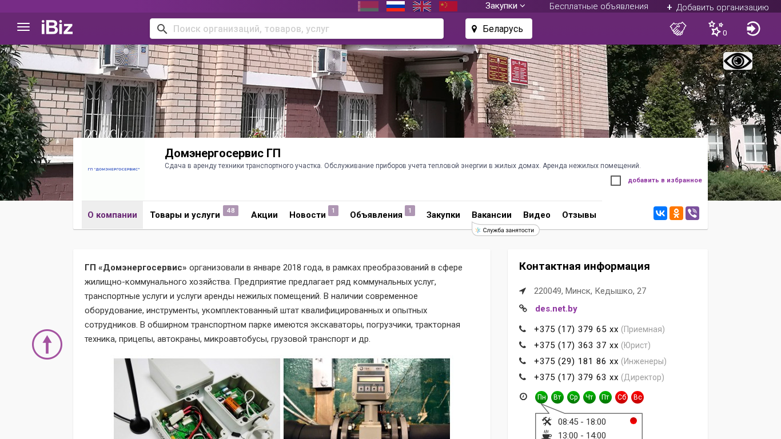Click the scroll-to-top arrow button
781x439 pixels.
point(47,345)
